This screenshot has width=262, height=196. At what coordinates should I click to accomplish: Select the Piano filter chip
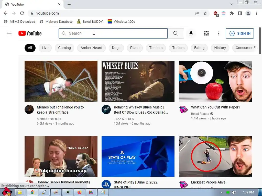[x=135, y=48]
